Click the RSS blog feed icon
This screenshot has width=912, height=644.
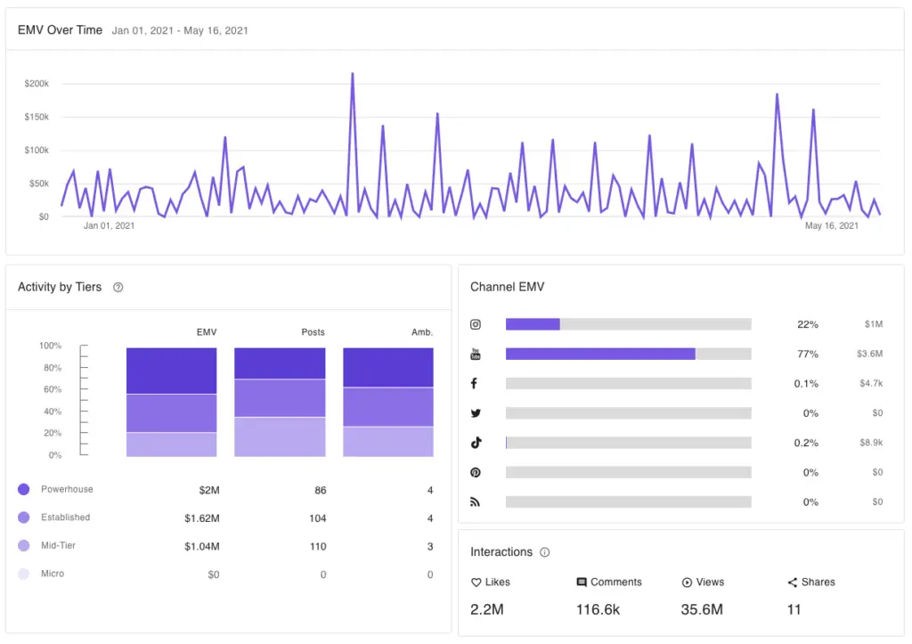point(476,501)
